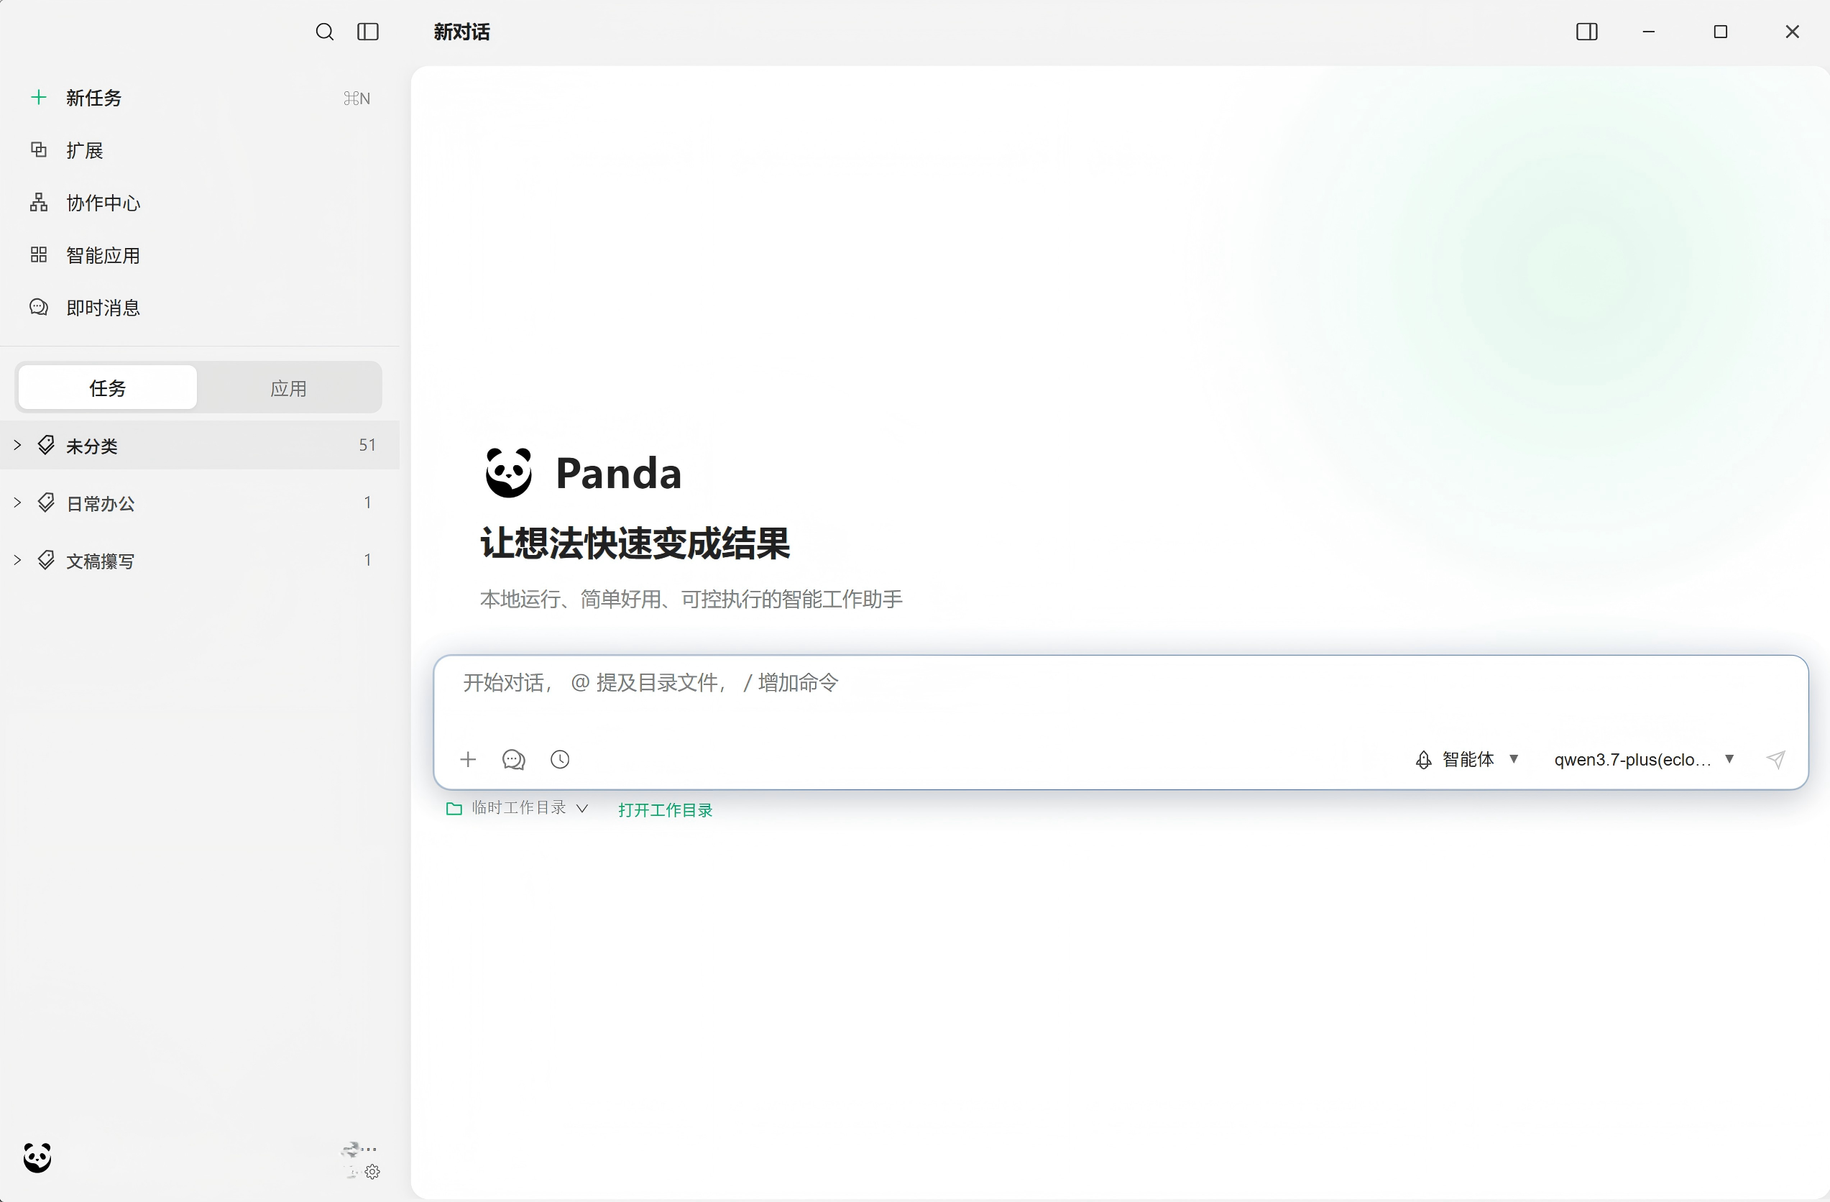Click the 协作中心 hierarchy icon
Image resolution: width=1830 pixels, height=1202 pixels.
click(38, 202)
